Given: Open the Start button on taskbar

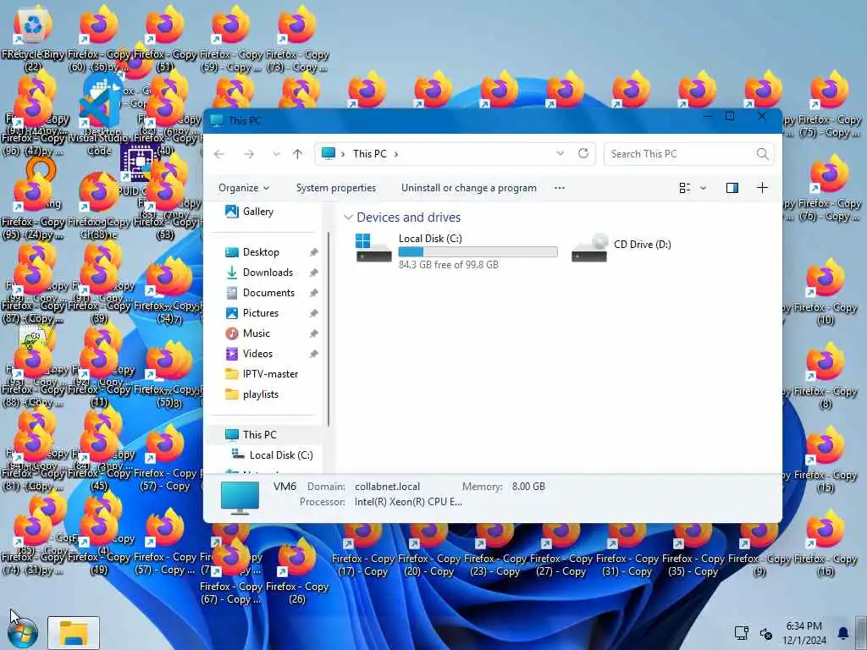Looking at the screenshot, I should 23,633.
